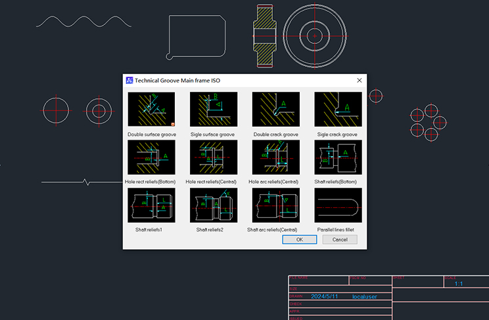The height and width of the screenshot is (320, 489).
Task: Pick the Hole arc reliefs(Central) icon
Action: 276,157
